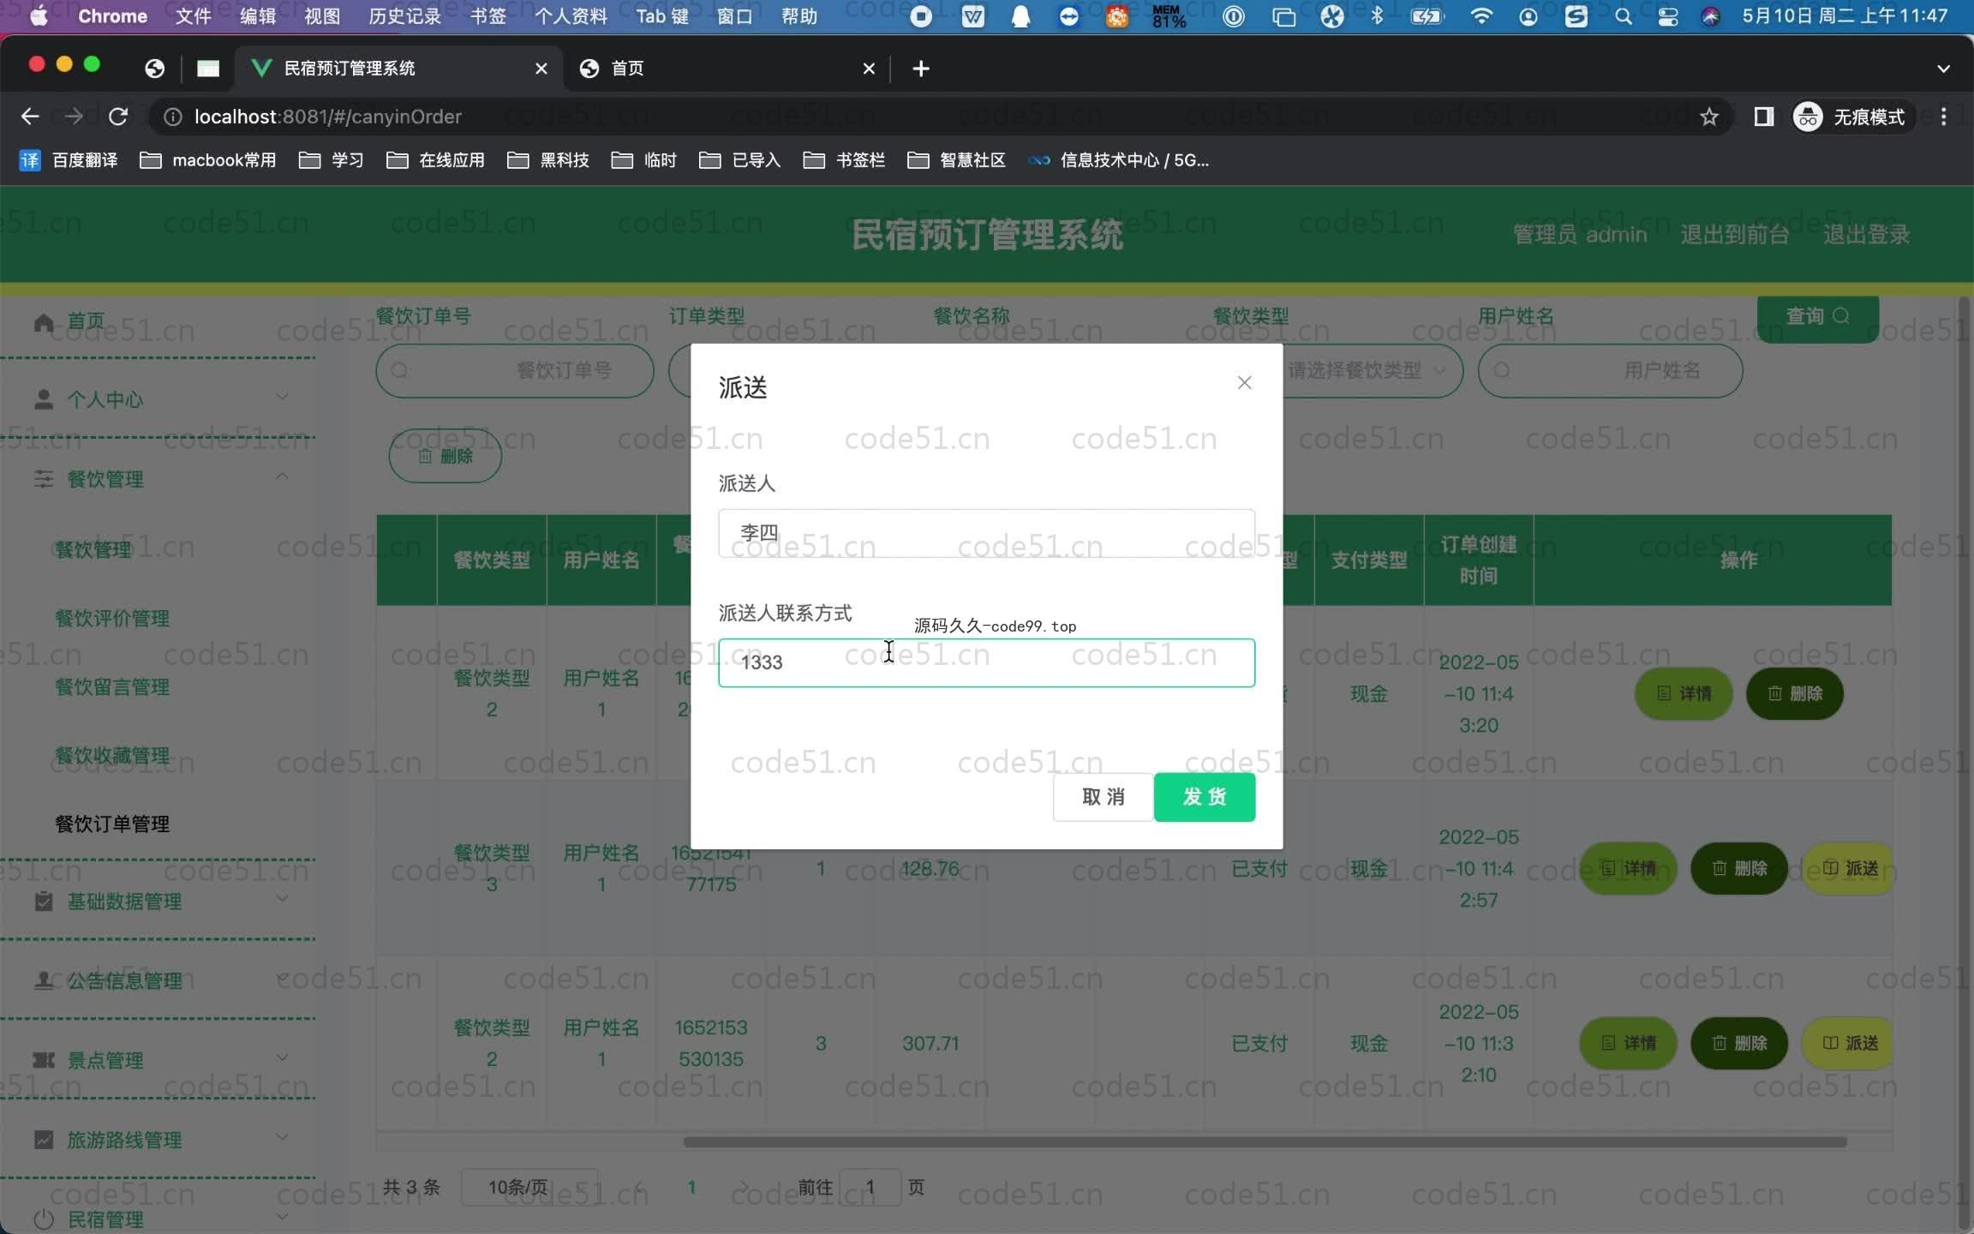This screenshot has height=1234, width=1974.
Task: Click the 删除 batch delete button
Action: point(445,456)
